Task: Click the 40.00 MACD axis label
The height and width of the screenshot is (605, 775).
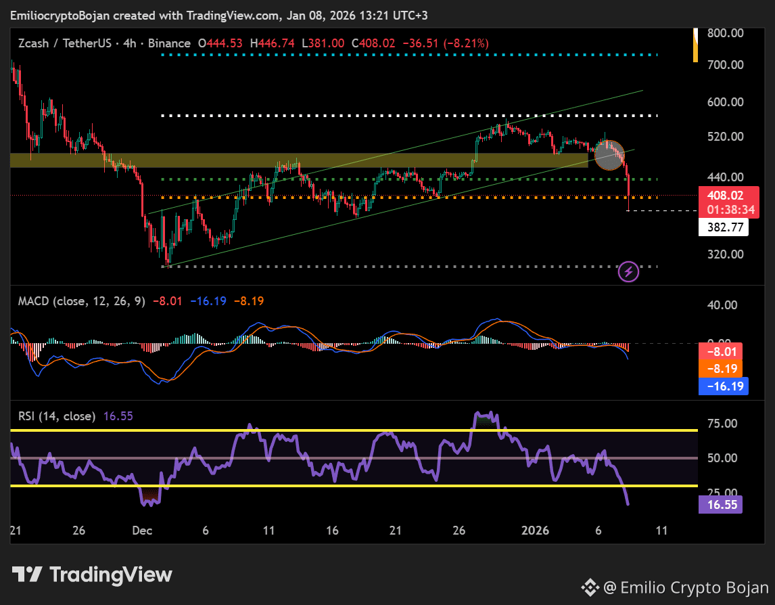Action: 722,305
